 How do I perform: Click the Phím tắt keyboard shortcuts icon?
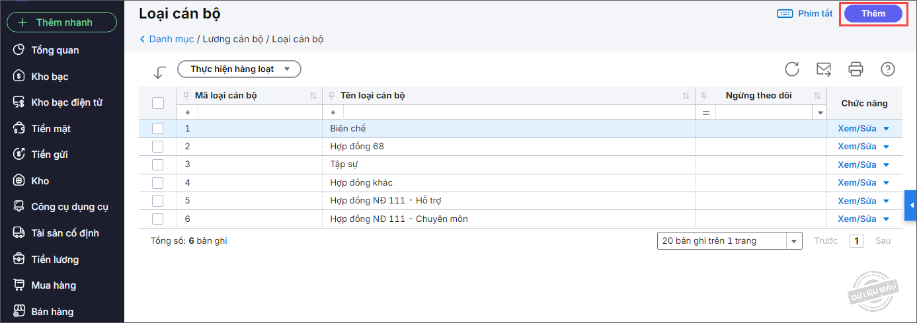785,13
